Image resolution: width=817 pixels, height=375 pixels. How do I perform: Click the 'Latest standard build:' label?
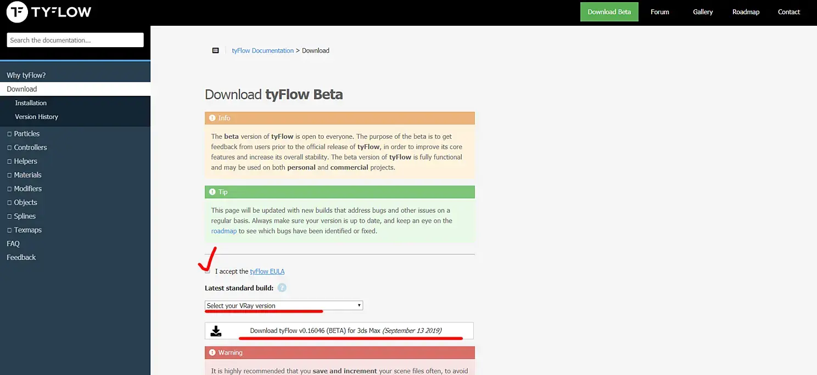point(239,288)
